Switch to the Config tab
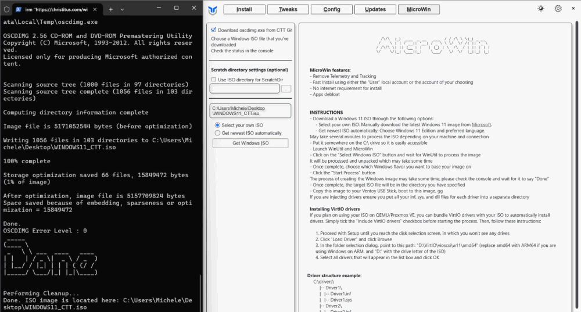 coord(332,9)
